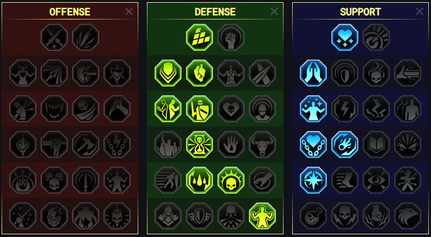
Task: Toggle the active blue compass star mastery
Action: pyautogui.click(x=313, y=180)
